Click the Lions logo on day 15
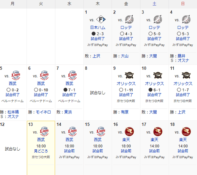This screenshot has width=197, height=175. point(101,132)
